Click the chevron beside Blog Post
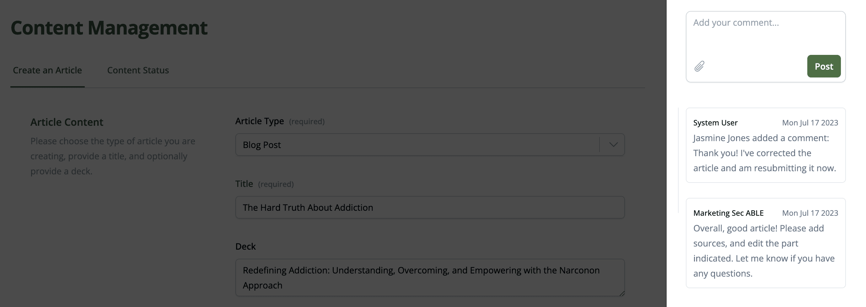Viewport: 866px width, 307px height. [613, 145]
